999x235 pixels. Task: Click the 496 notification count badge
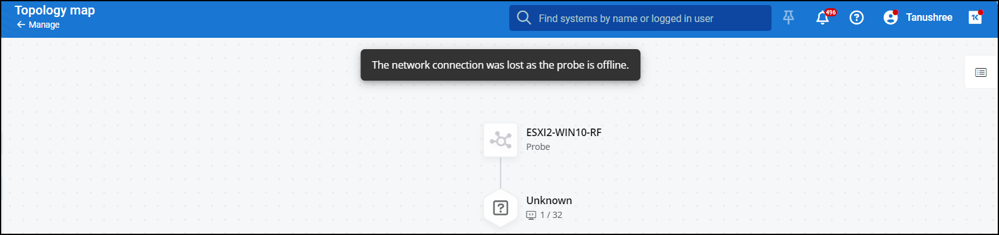(831, 12)
